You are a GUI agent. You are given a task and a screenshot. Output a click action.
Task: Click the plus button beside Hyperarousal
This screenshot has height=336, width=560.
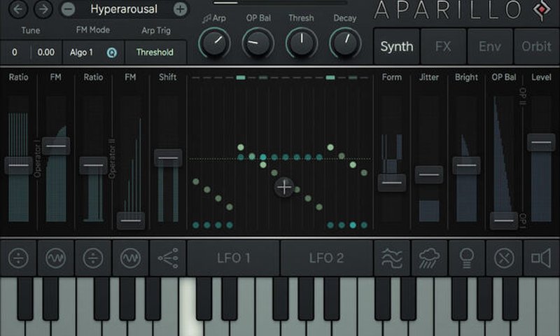(x=180, y=10)
